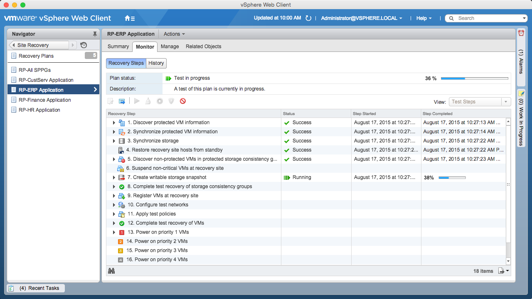Sort by the Status column header
Screen dimensions: 532x299
coord(316,113)
